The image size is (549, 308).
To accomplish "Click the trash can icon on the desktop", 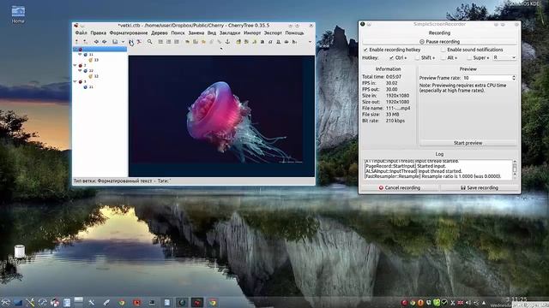I will [20, 252].
